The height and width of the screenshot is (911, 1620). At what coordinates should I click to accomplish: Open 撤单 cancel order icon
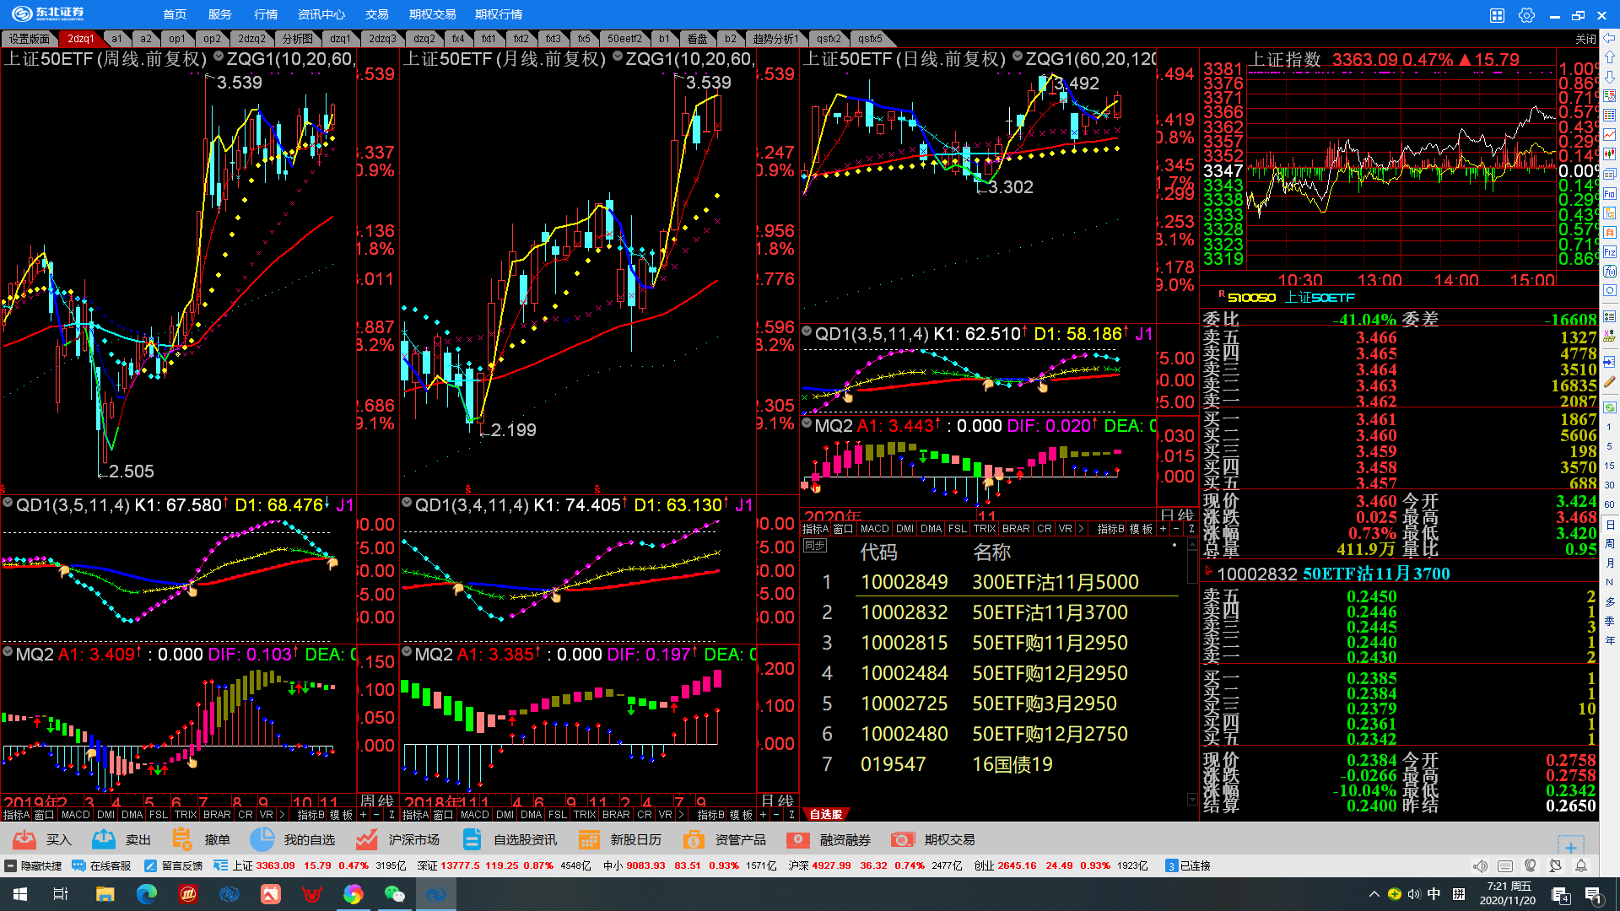(x=181, y=839)
